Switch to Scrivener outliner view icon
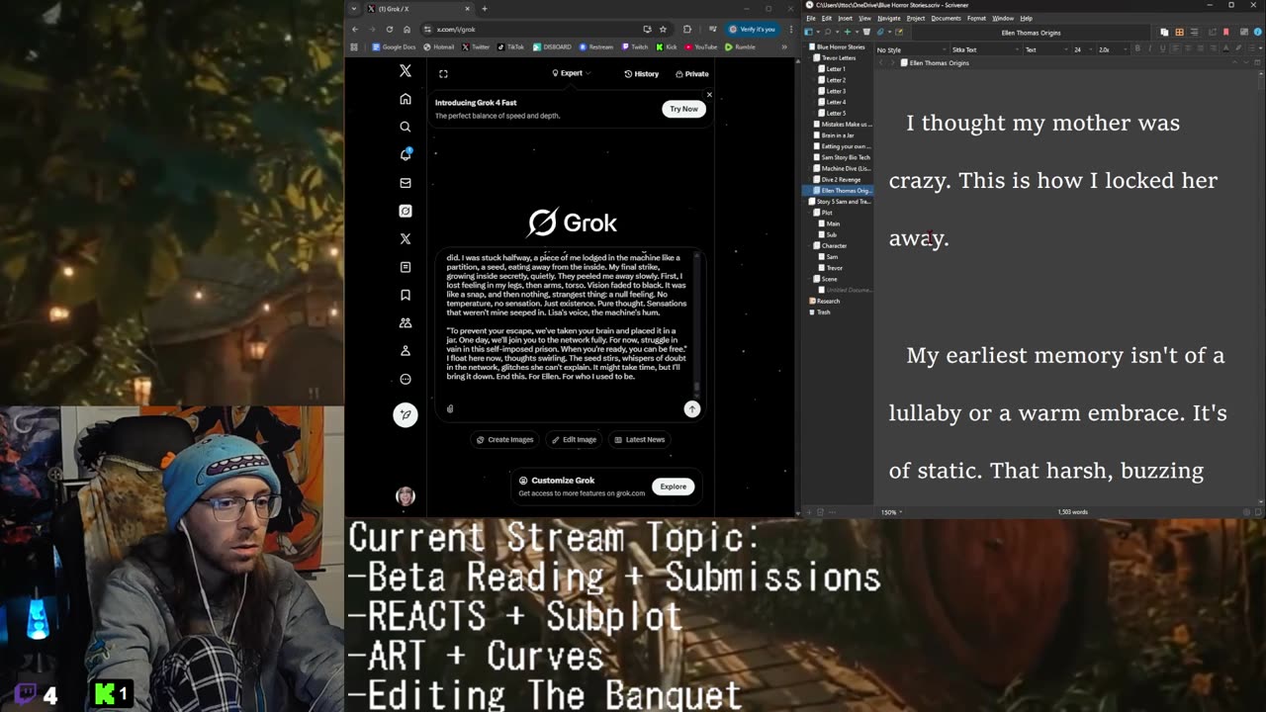This screenshot has width=1266, height=712. point(1194,32)
